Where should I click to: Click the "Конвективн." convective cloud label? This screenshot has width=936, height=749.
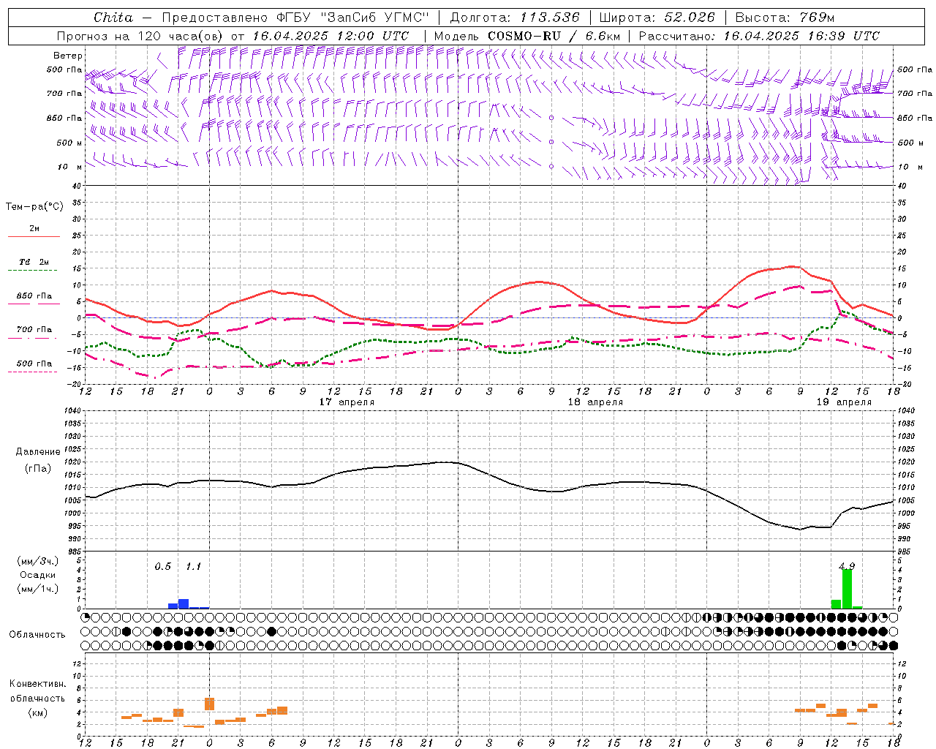click(x=38, y=684)
